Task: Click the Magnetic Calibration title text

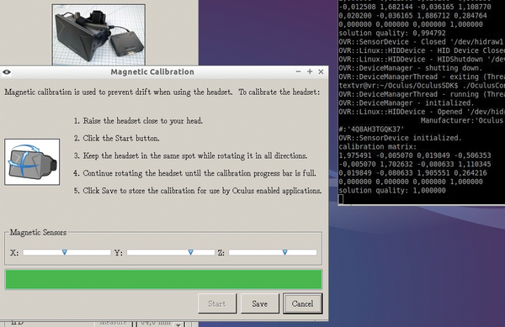Action: point(152,71)
